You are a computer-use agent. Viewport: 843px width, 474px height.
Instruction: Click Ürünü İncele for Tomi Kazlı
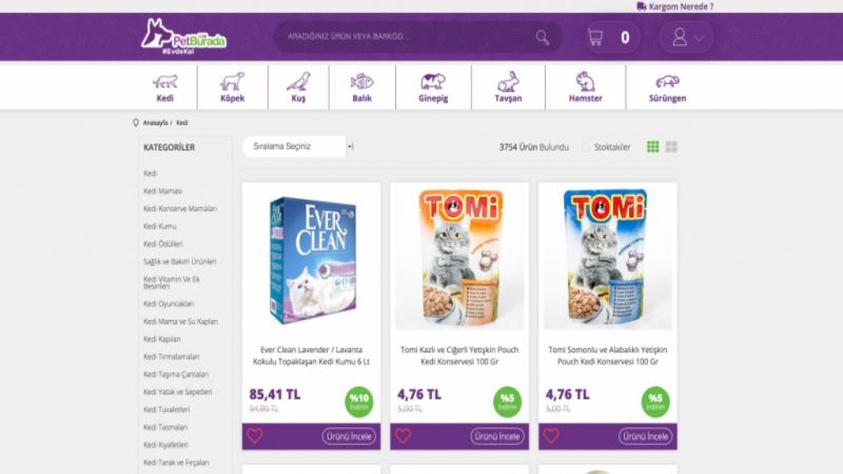pyautogui.click(x=497, y=436)
